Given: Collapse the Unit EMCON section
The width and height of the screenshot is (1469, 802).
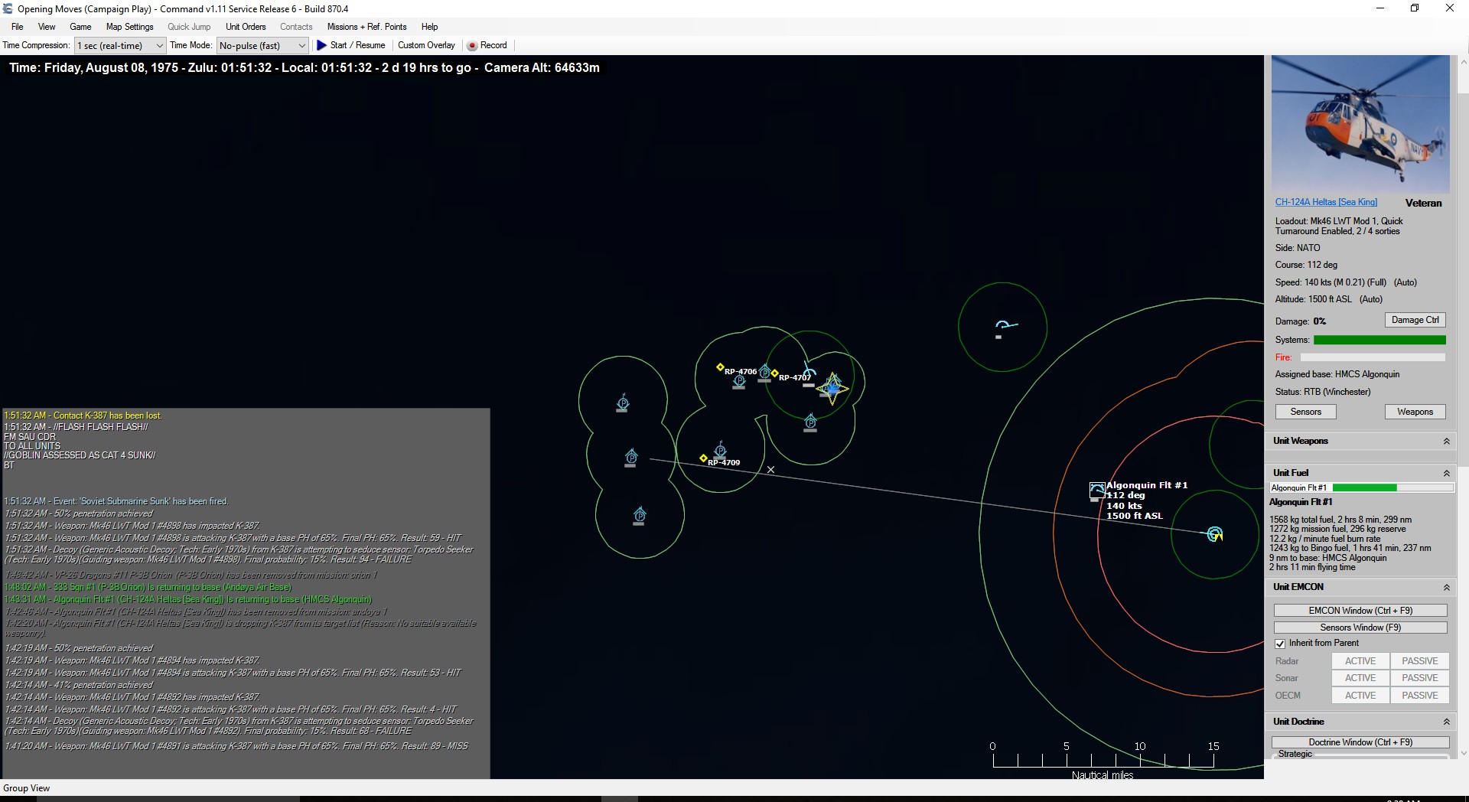Looking at the screenshot, I should [x=1446, y=588].
